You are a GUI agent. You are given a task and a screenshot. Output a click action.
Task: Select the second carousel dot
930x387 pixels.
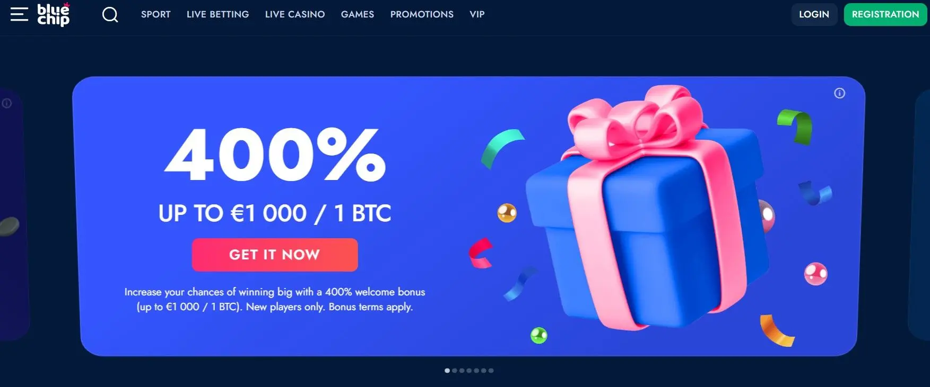[x=455, y=371]
